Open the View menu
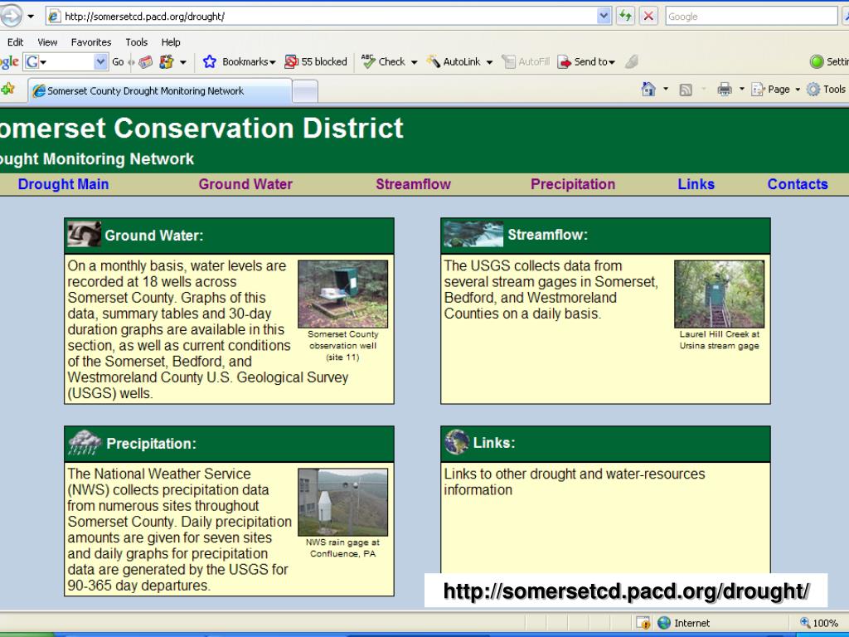The width and height of the screenshot is (849, 637). [x=47, y=42]
